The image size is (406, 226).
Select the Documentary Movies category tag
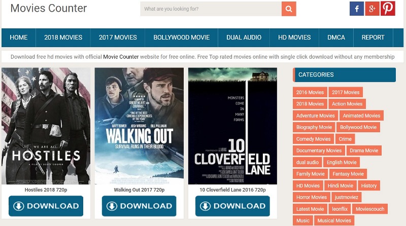pyautogui.click(x=319, y=150)
